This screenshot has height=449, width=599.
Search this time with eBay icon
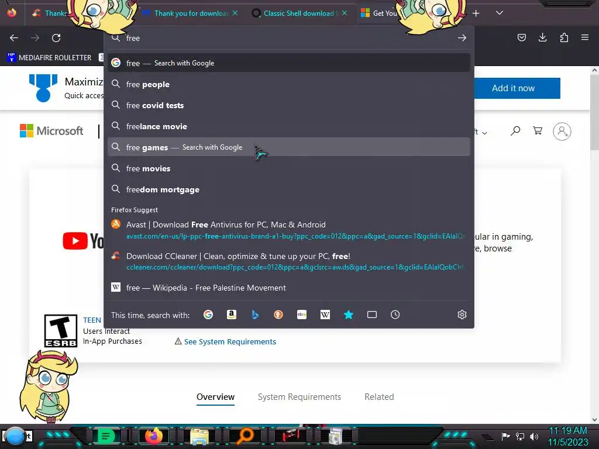click(x=302, y=315)
